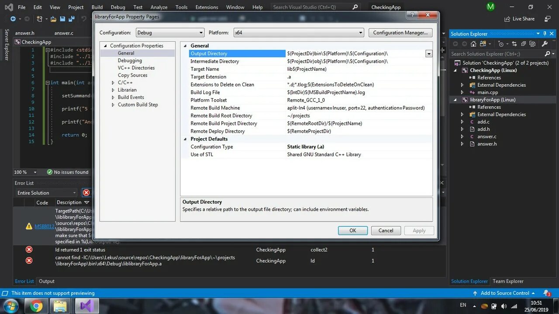The image size is (559, 314).
Task: Expand the Custom Build Step node
Action: (x=113, y=105)
